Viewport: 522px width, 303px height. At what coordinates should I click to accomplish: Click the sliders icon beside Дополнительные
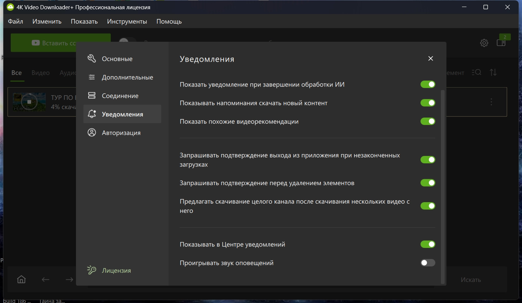(92, 77)
